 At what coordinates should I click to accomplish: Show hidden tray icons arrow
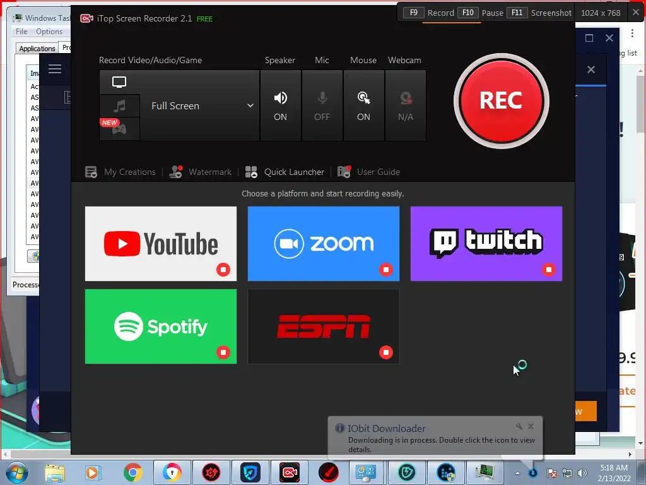517,473
